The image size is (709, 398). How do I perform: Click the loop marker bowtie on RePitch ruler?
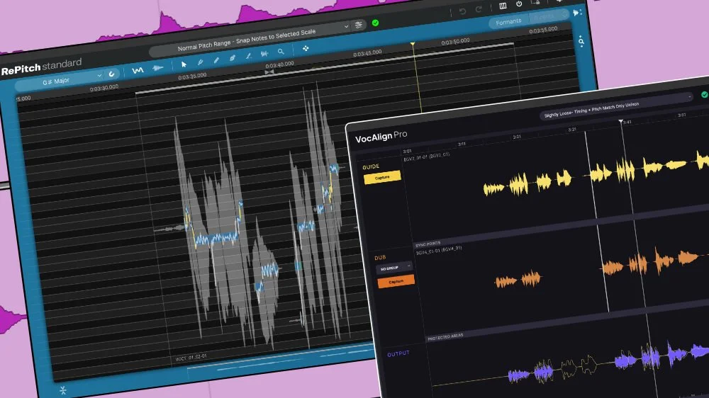pyautogui.click(x=269, y=72)
